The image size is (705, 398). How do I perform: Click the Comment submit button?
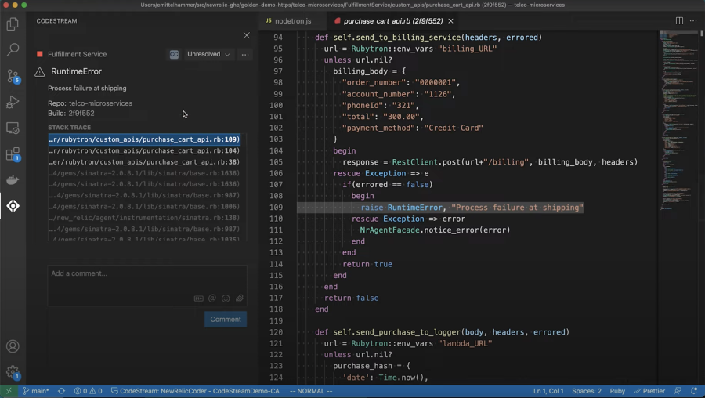tap(226, 320)
